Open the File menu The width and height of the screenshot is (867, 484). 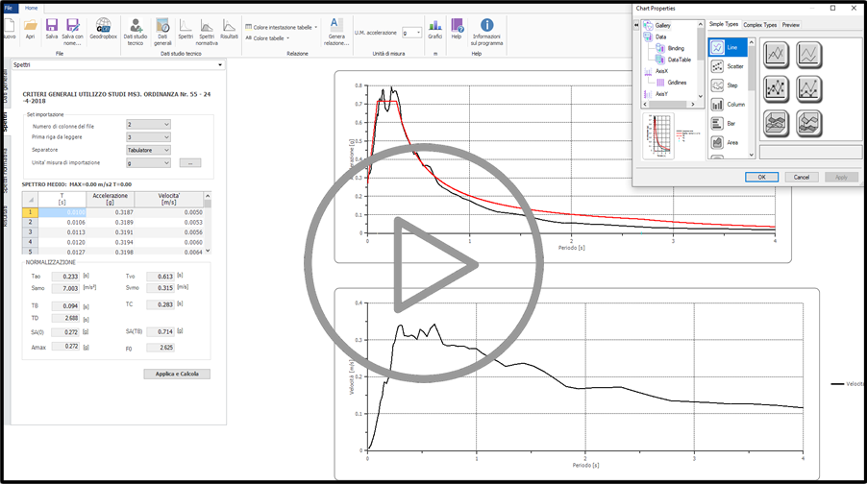point(10,9)
